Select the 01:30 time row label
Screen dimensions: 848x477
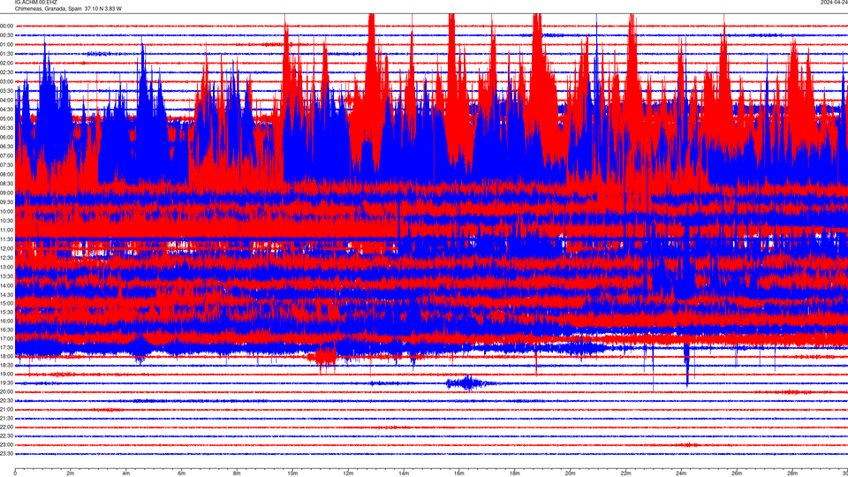(6, 54)
